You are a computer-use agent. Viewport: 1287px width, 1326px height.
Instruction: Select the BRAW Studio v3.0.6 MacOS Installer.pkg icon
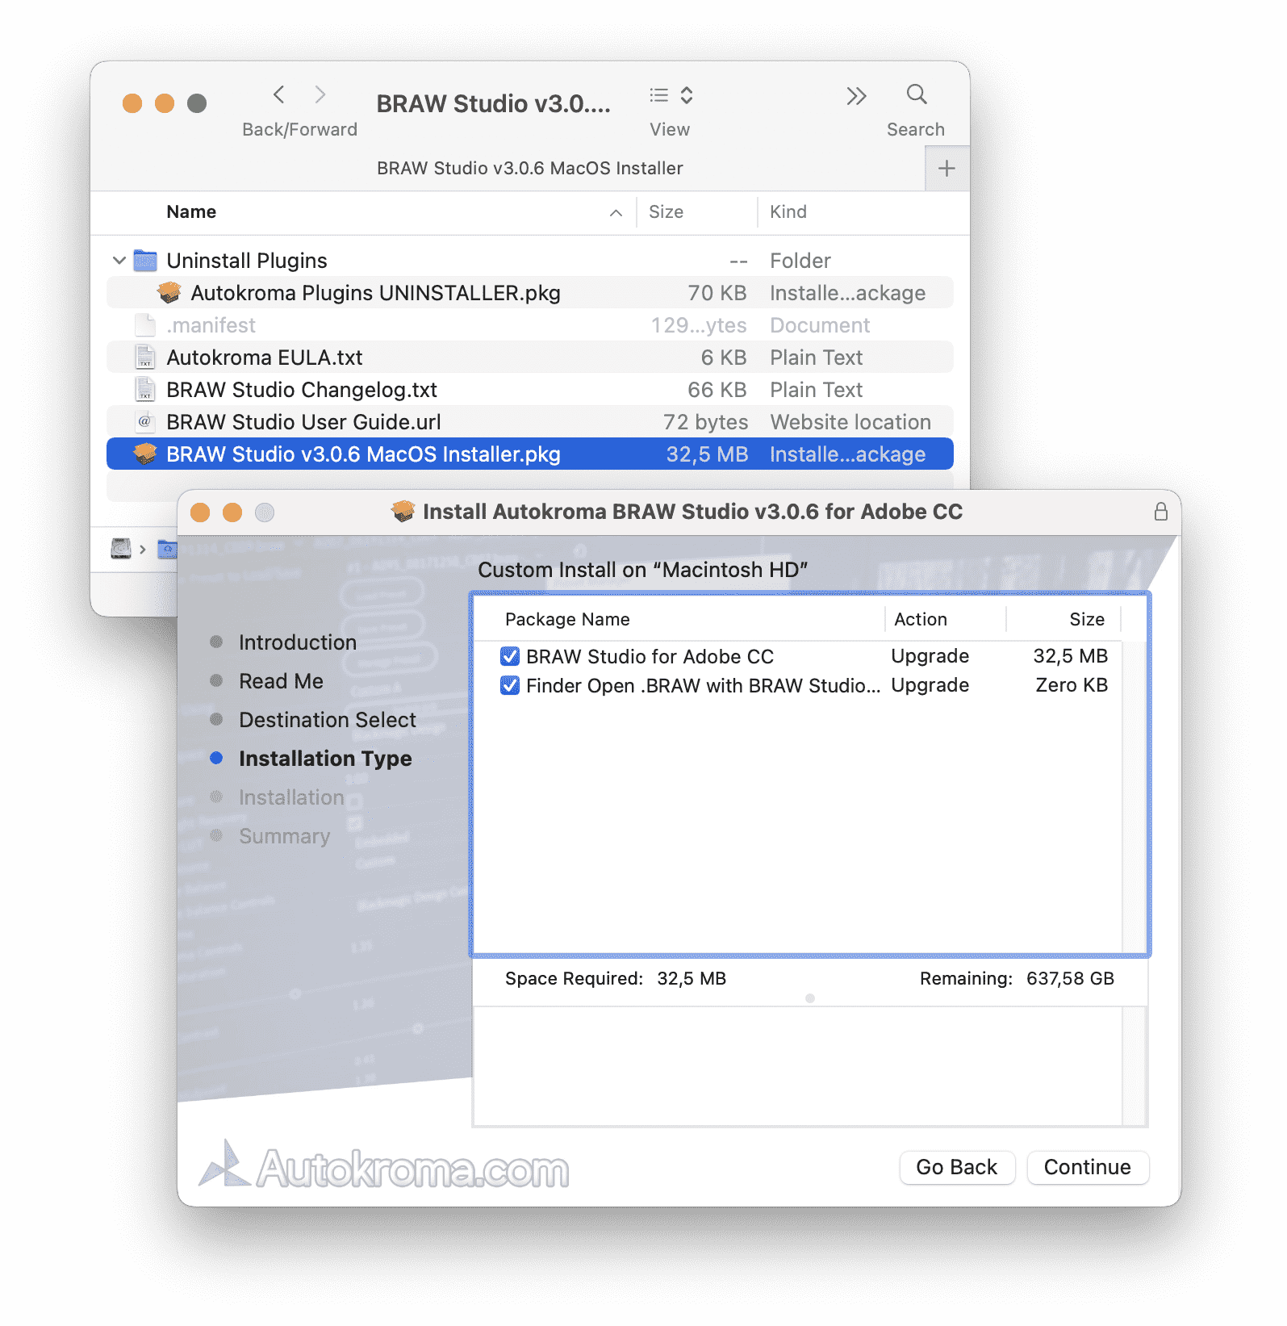pyautogui.click(x=145, y=454)
